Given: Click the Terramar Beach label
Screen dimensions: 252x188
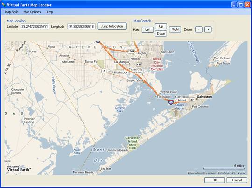Looking at the screenshot, I should pyautogui.click(x=83, y=172).
